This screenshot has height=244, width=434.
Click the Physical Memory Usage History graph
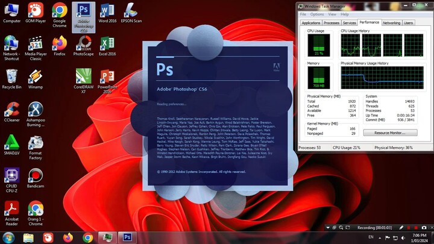point(382,78)
